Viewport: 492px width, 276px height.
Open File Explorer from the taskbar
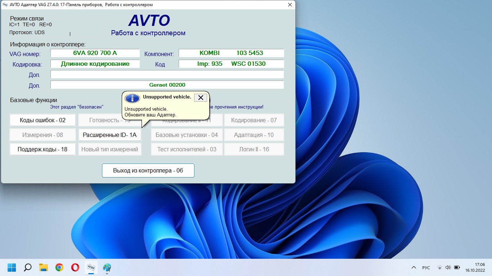(x=44, y=267)
